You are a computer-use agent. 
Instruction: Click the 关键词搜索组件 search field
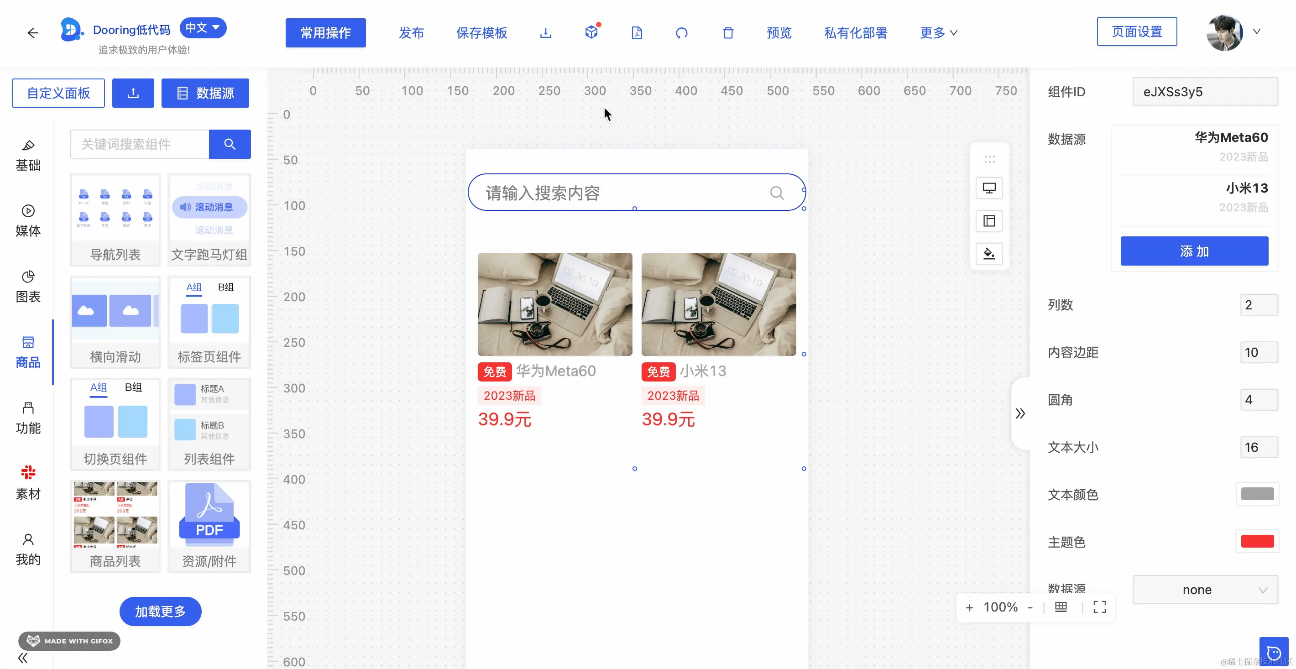(x=140, y=144)
